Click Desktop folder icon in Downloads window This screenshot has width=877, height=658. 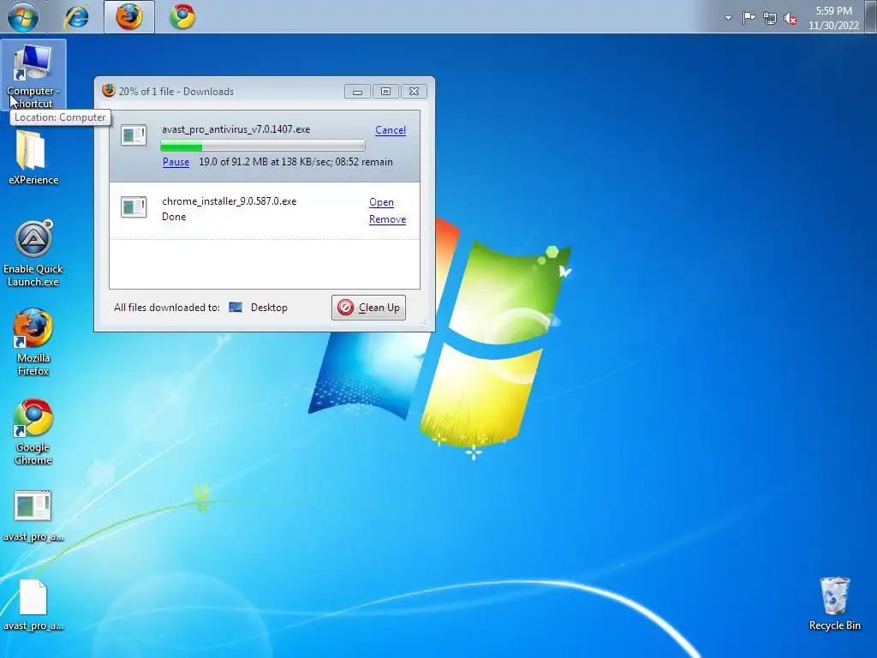pos(236,308)
